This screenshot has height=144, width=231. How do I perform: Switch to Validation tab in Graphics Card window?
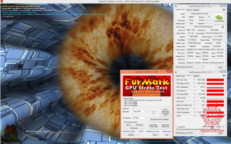pyautogui.click(x=196, y=10)
